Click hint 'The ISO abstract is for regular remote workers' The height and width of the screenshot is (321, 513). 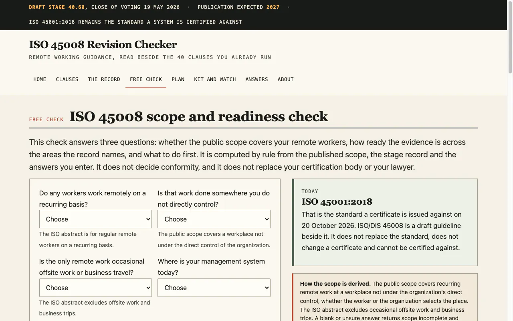88,240
